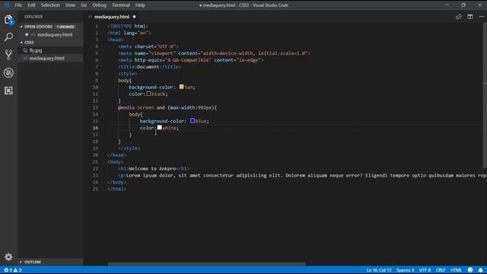Viewport: 487px width, 274px height.
Task: Click the tan color swatch
Action: coord(181,87)
